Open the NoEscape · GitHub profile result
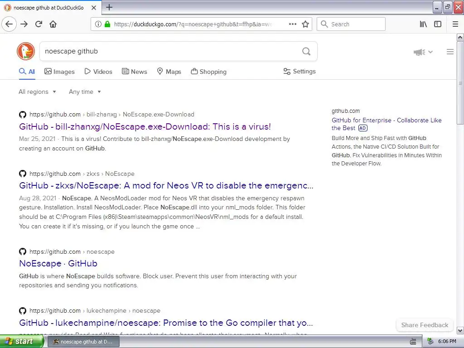The image size is (464, 348). 58,263
